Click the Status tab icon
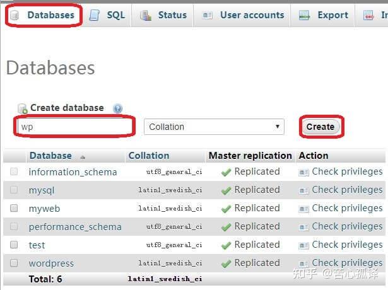Image resolution: width=388 pixels, height=290 pixels. (146, 15)
